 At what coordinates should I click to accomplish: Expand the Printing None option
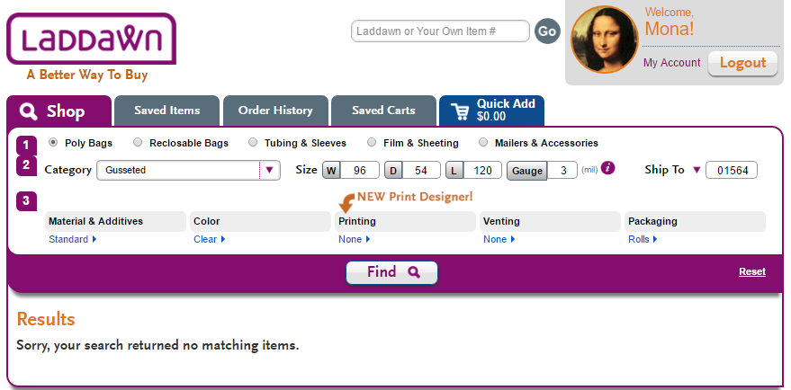(x=355, y=239)
